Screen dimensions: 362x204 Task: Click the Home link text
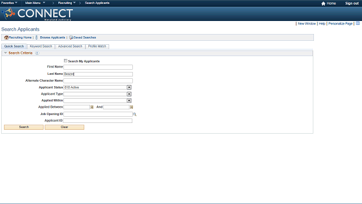[331, 3]
